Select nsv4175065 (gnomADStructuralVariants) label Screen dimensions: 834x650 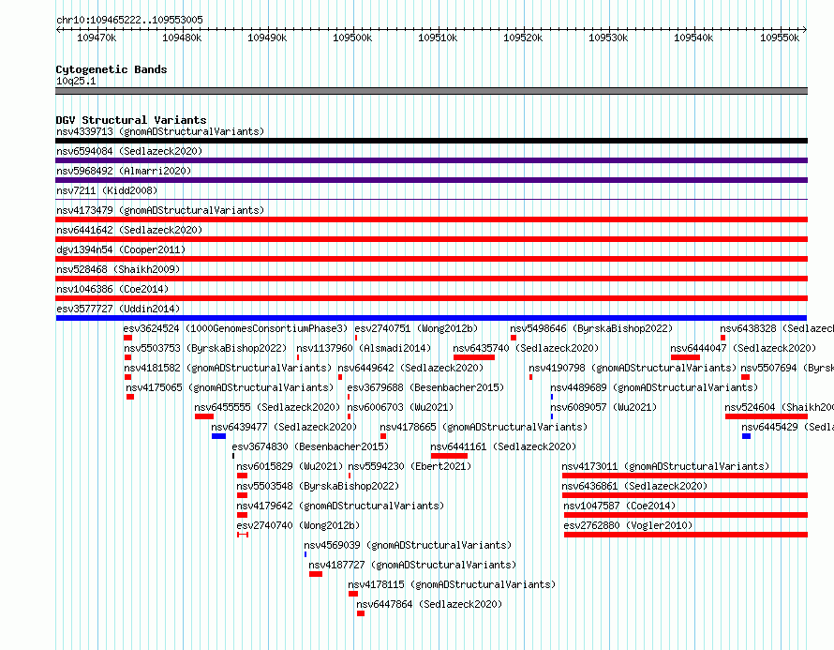(230, 387)
